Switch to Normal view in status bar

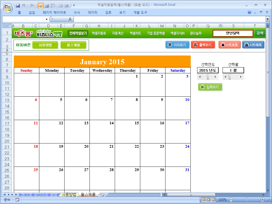[204, 200]
